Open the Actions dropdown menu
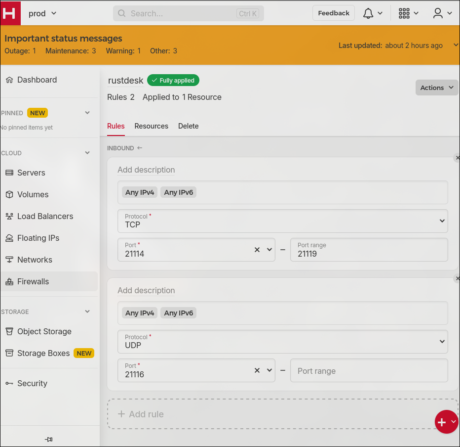 point(436,88)
